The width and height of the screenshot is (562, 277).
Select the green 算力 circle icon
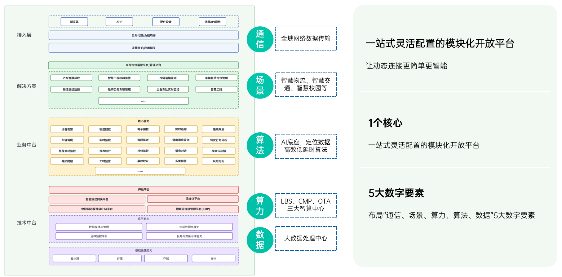pyautogui.click(x=260, y=206)
